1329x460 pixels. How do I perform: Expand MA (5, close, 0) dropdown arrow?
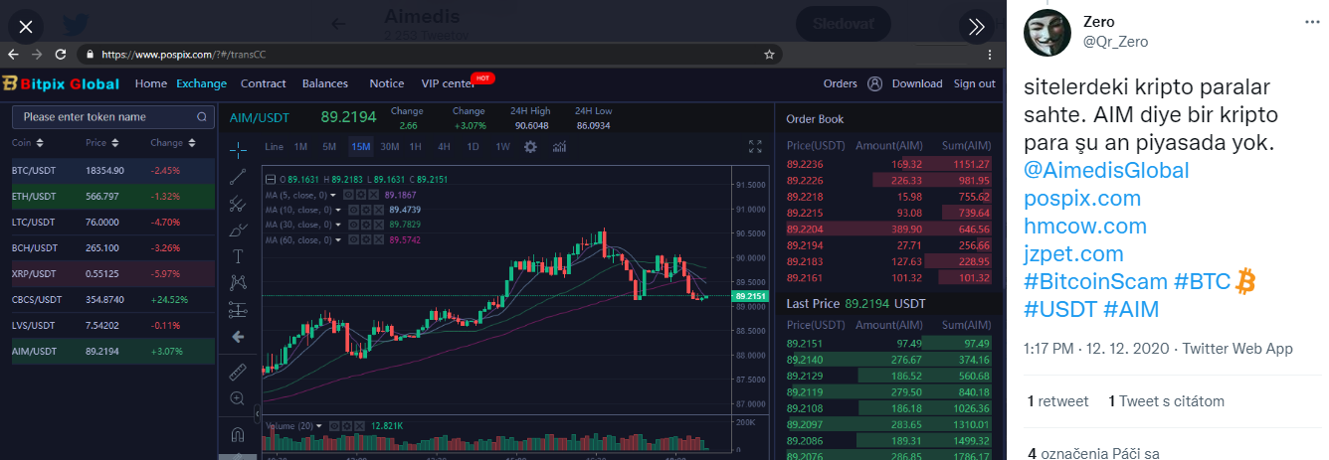click(x=333, y=195)
